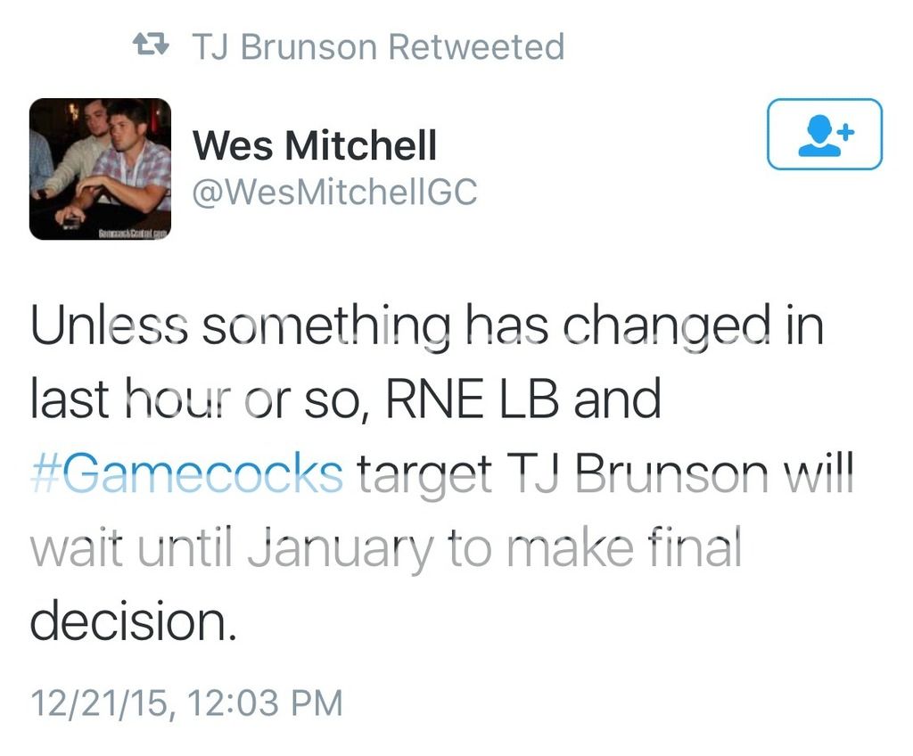Click the word "Unless" in the tweet
913x756 pixels.
click(109, 327)
